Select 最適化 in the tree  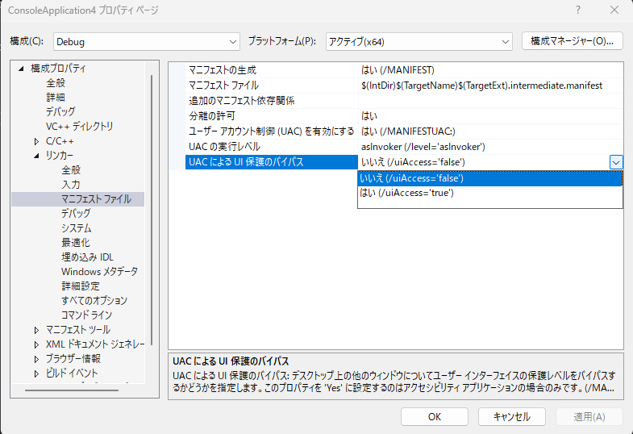pos(76,243)
